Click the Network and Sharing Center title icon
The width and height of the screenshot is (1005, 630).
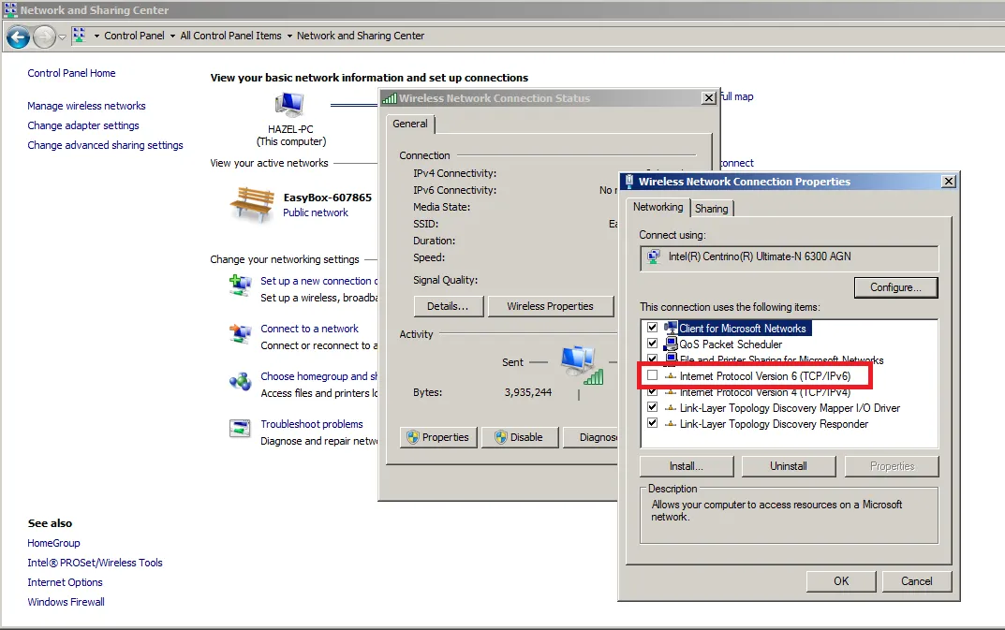click(x=10, y=9)
